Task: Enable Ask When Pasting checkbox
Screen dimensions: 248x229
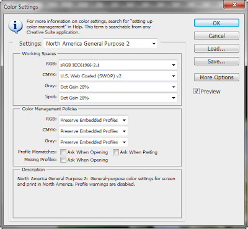Action: [116, 152]
